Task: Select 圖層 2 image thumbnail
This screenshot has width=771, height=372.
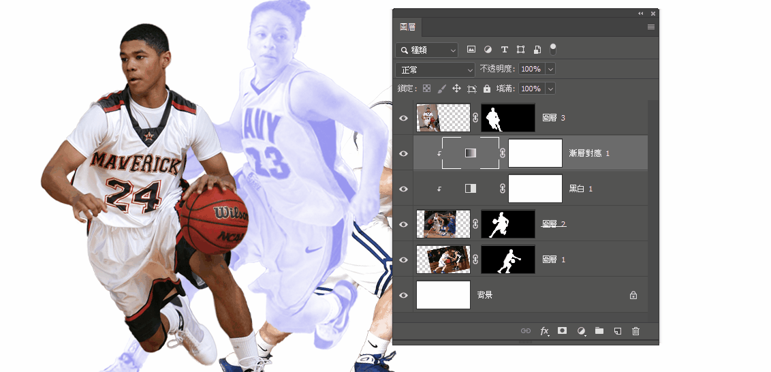Action: [443, 224]
